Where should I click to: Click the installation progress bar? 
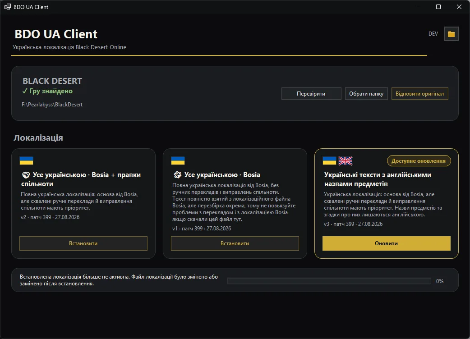[x=329, y=281]
